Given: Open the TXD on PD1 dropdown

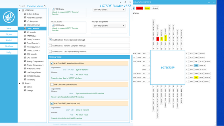Looking at the screenshot, I should pos(109,9).
